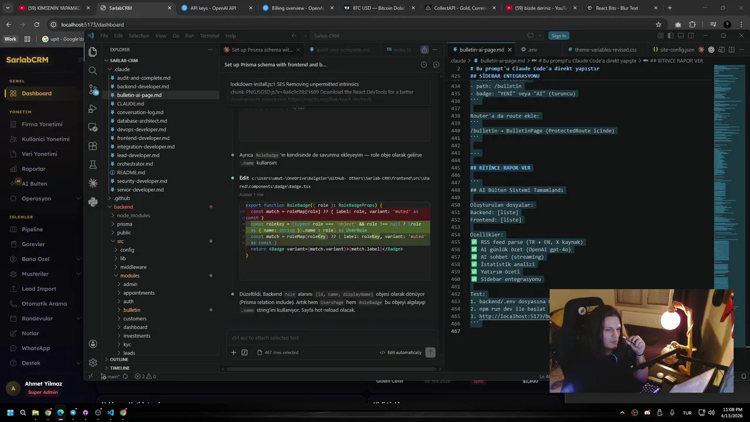The image size is (750, 422).
Task: Start a new chat conversation
Action: [x=436, y=64]
